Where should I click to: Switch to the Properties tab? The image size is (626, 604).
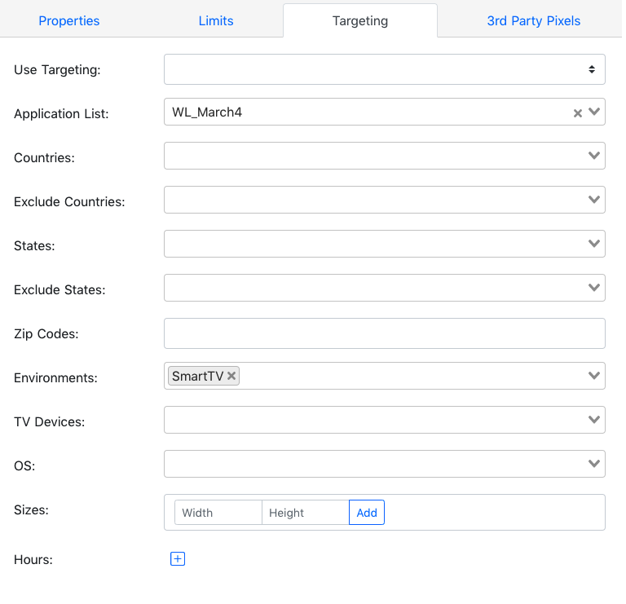point(69,20)
